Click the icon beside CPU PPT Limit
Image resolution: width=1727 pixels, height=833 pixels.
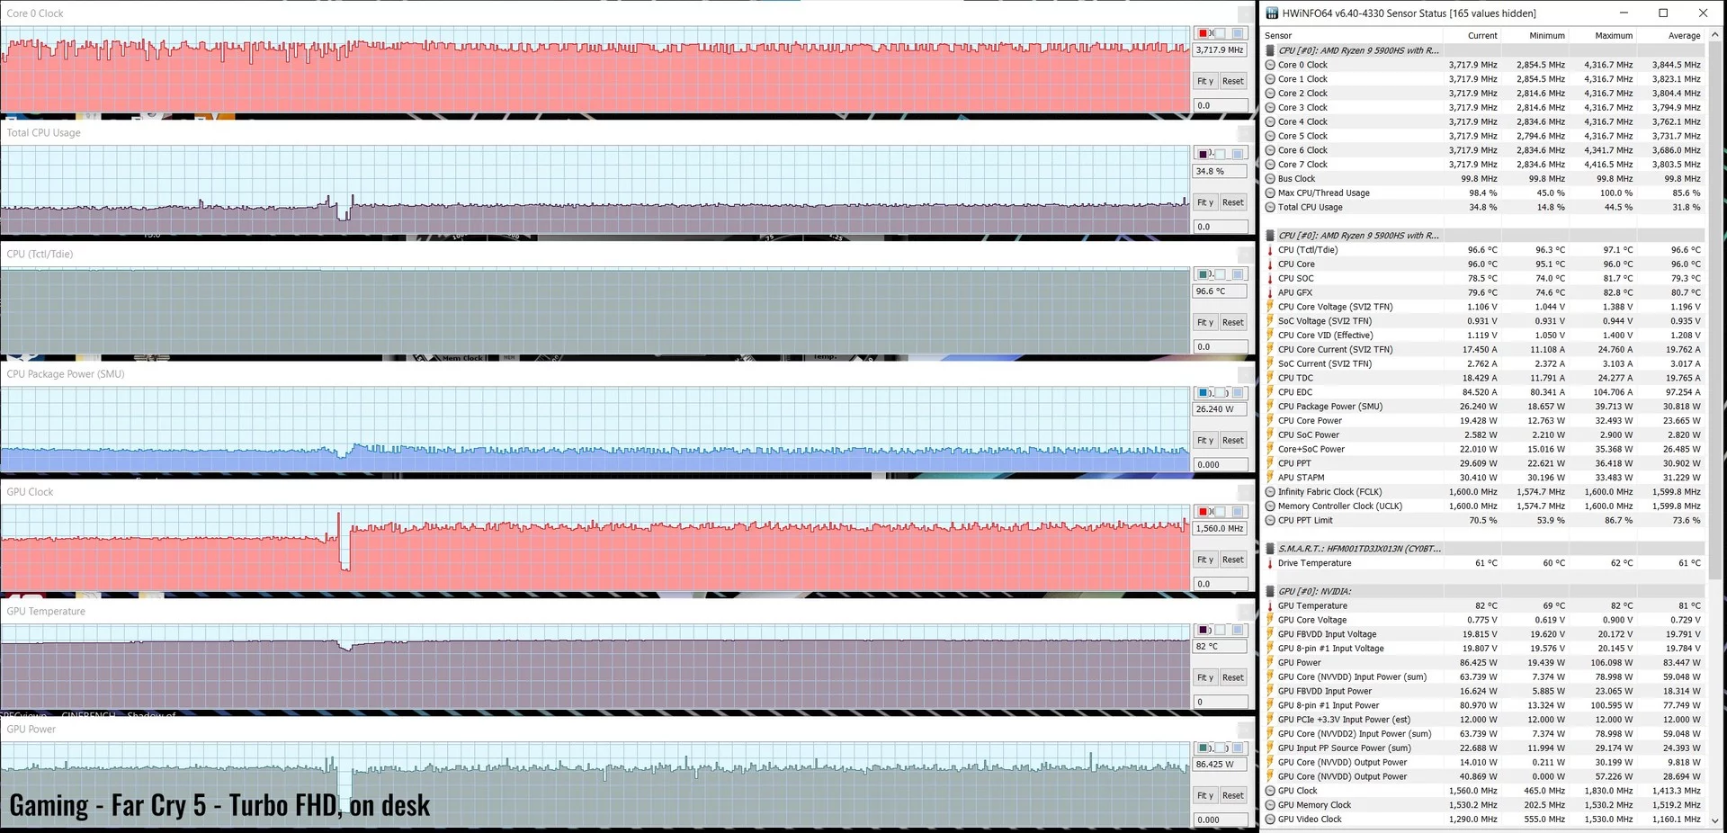tap(1270, 521)
